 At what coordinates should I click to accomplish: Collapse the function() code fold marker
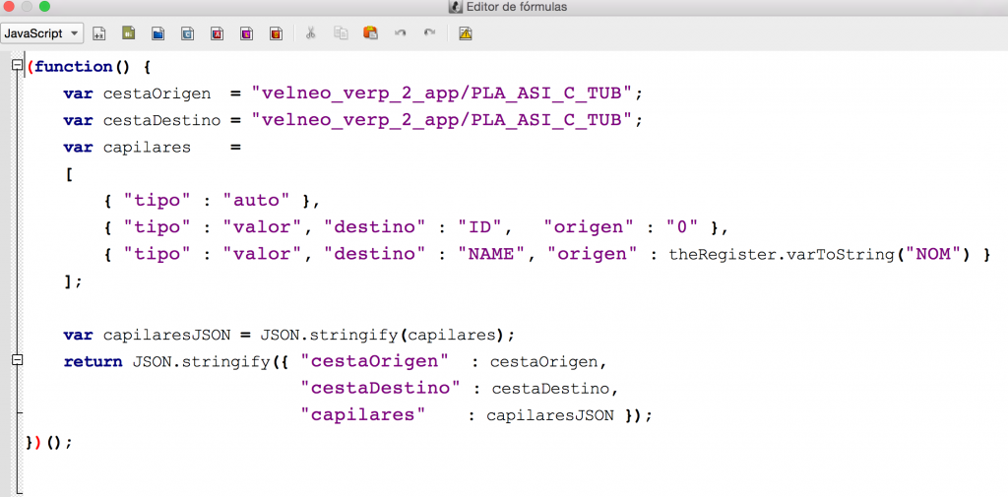tap(18, 65)
